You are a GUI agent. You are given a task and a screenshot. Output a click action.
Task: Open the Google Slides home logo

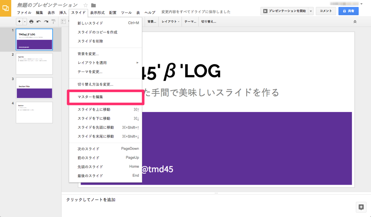tap(5, 8)
